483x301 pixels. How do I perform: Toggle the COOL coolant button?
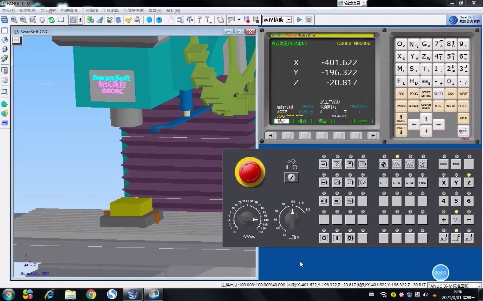[x=444, y=164]
